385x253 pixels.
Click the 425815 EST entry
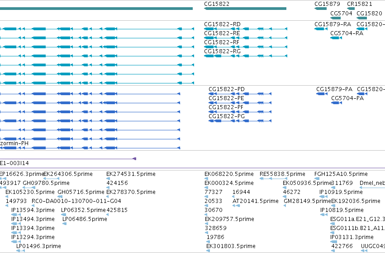[x=117, y=210]
